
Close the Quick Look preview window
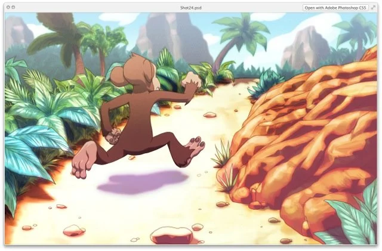[8, 7]
